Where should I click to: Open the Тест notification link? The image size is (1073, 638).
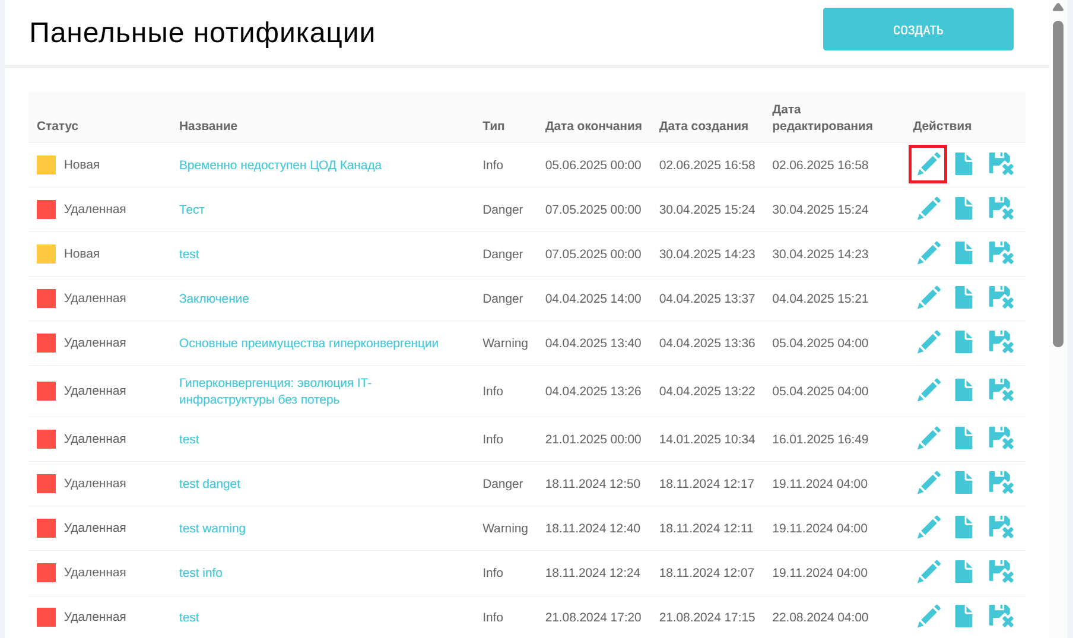coord(192,210)
